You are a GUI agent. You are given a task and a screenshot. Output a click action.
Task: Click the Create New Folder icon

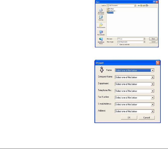(x=144, y=6)
